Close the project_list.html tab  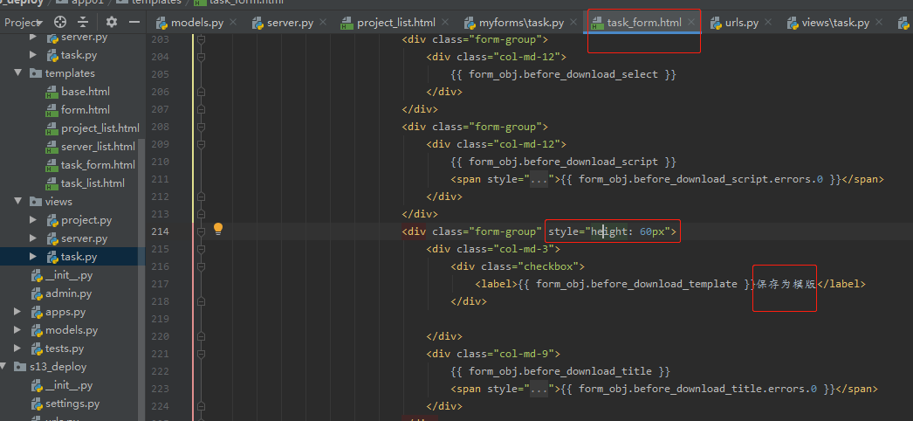(x=445, y=22)
